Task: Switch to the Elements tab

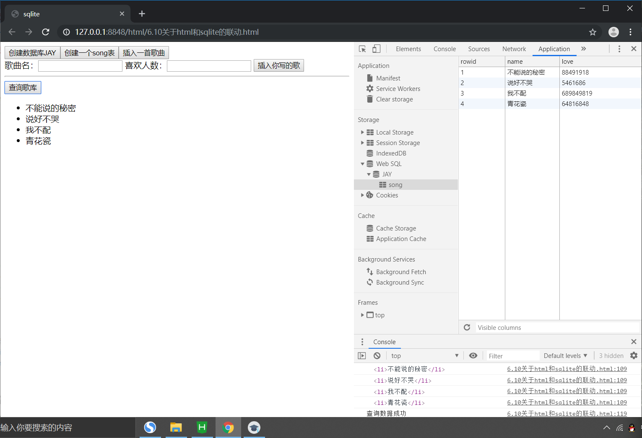Action: click(408, 49)
